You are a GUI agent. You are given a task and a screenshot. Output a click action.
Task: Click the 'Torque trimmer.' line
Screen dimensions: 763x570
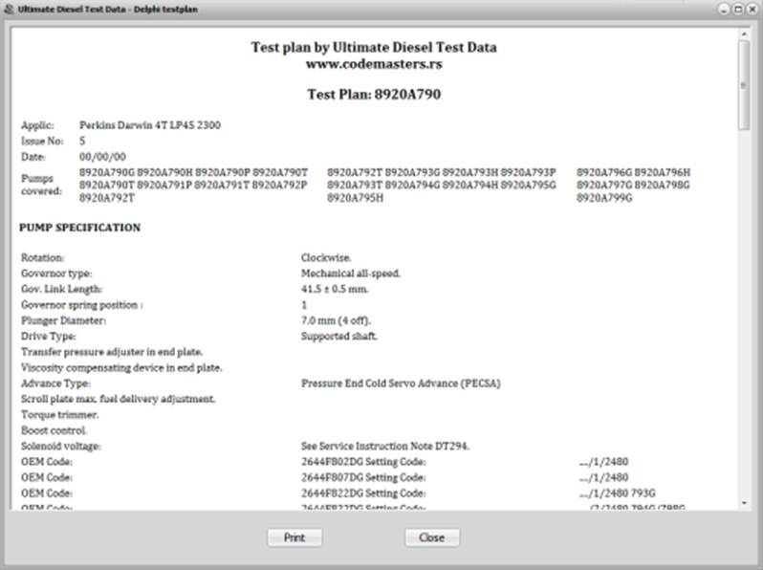[60, 415]
